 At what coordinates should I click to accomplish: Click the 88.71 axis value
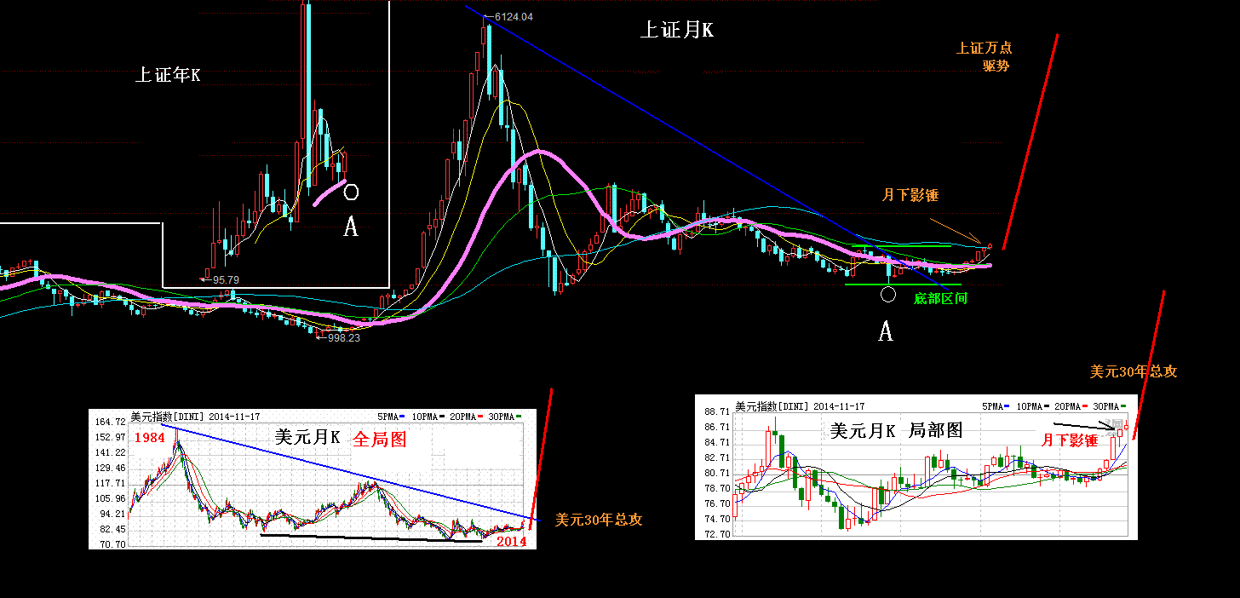[717, 411]
